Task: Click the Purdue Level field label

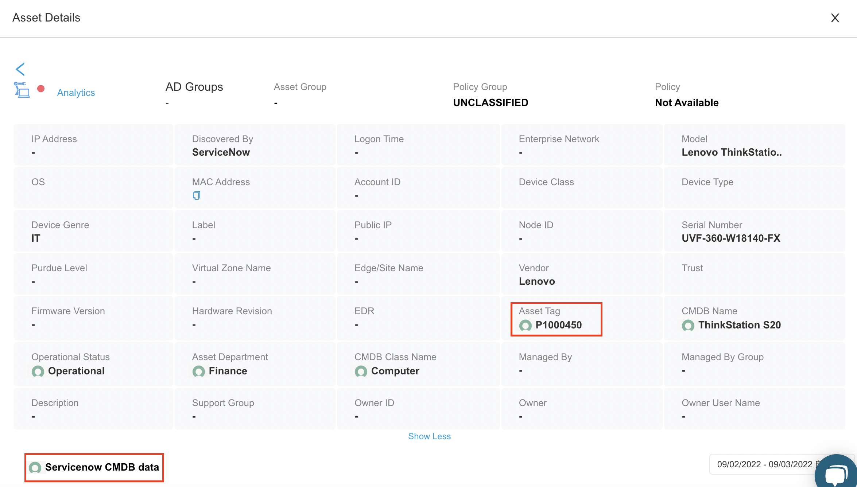Action: click(x=59, y=268)
